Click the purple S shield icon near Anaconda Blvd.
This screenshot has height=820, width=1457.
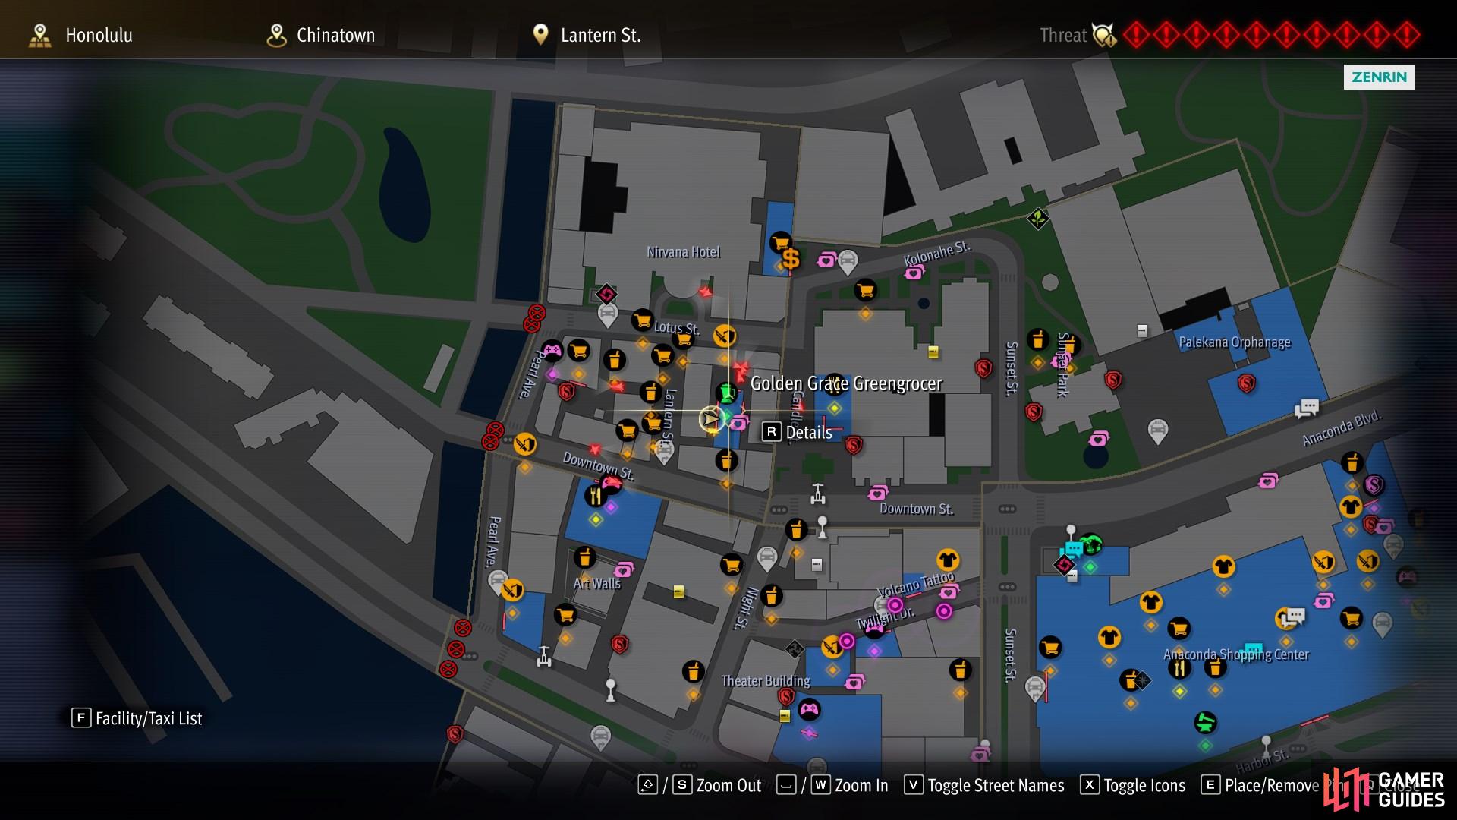click(1374, 484)
